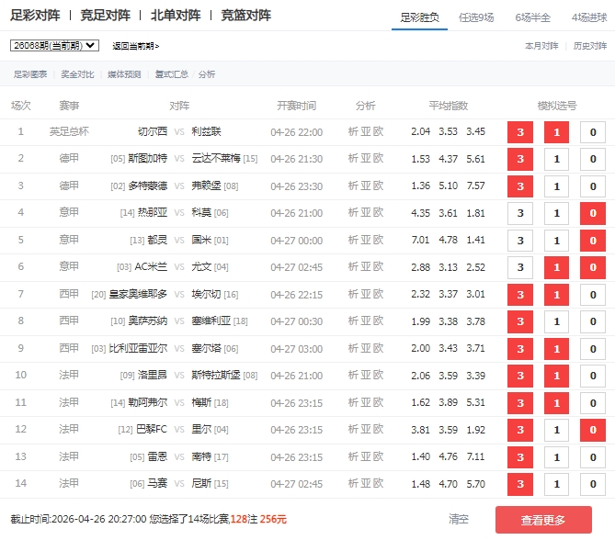Toggle pick 0 for 马赛 vs 尼斯
The image size is (615, 540).
tap(593, 484)
